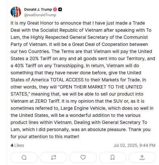This screenshot has width=159, height=165.
Task: View the 4 Likes list
Action: (x=17, y=145)
